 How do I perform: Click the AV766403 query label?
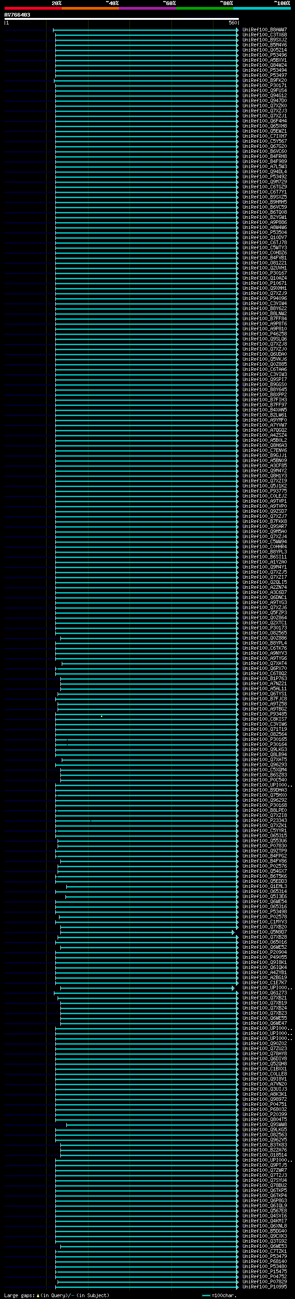coord(17,15)
